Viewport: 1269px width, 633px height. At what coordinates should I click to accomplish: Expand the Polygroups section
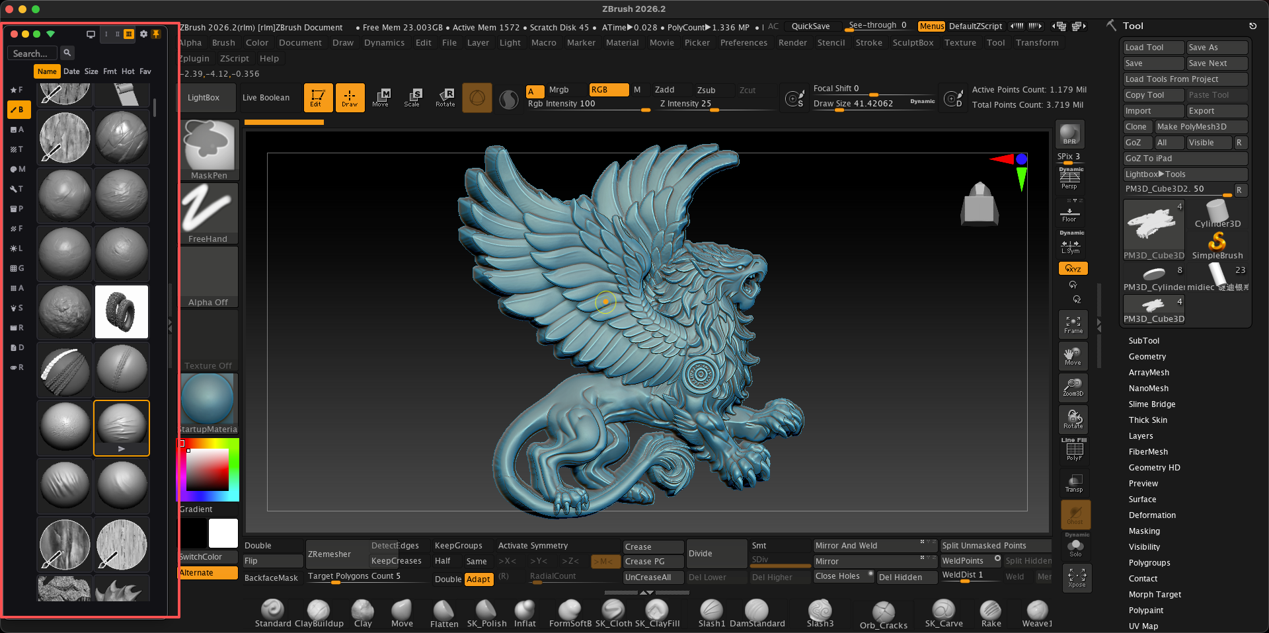1149,563
